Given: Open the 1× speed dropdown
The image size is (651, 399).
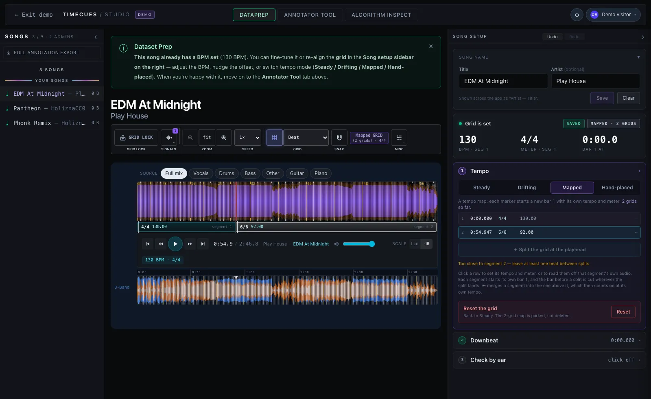Looking at the screenshot, I should (x=248, y=138).
